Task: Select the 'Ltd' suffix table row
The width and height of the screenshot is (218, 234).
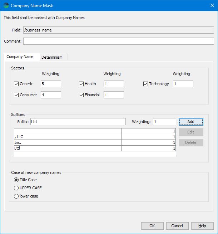Action: click(x=95, y=148)
